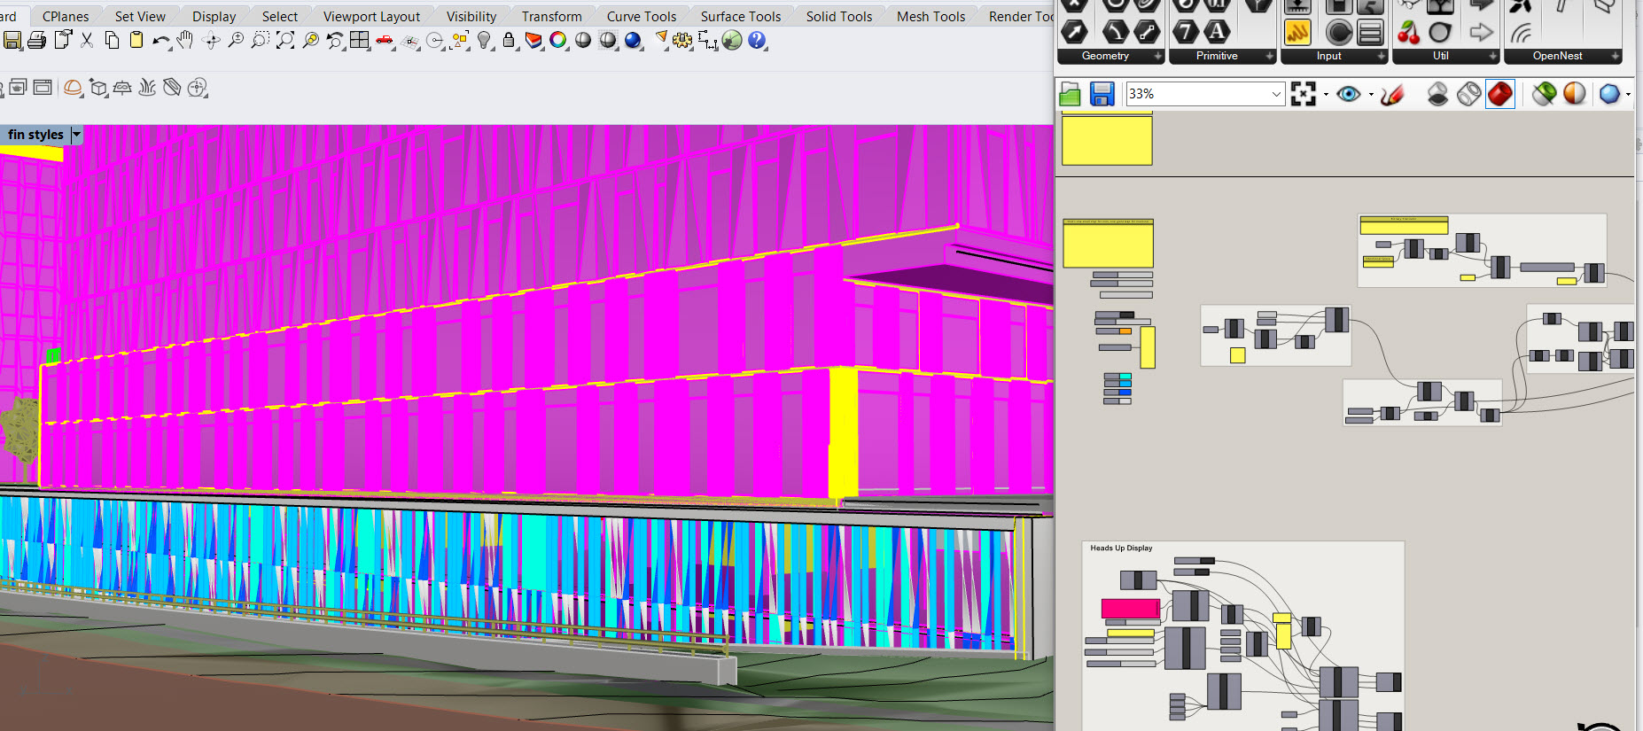This screenshot has height=731, width=1643.
Task: Click the blue help question mark icon
Action: (x=757, y=40)
